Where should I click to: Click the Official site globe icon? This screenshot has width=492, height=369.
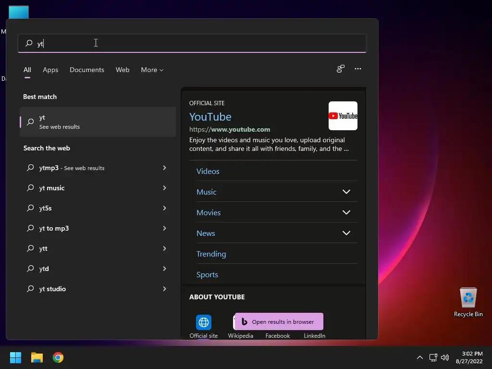204,322
